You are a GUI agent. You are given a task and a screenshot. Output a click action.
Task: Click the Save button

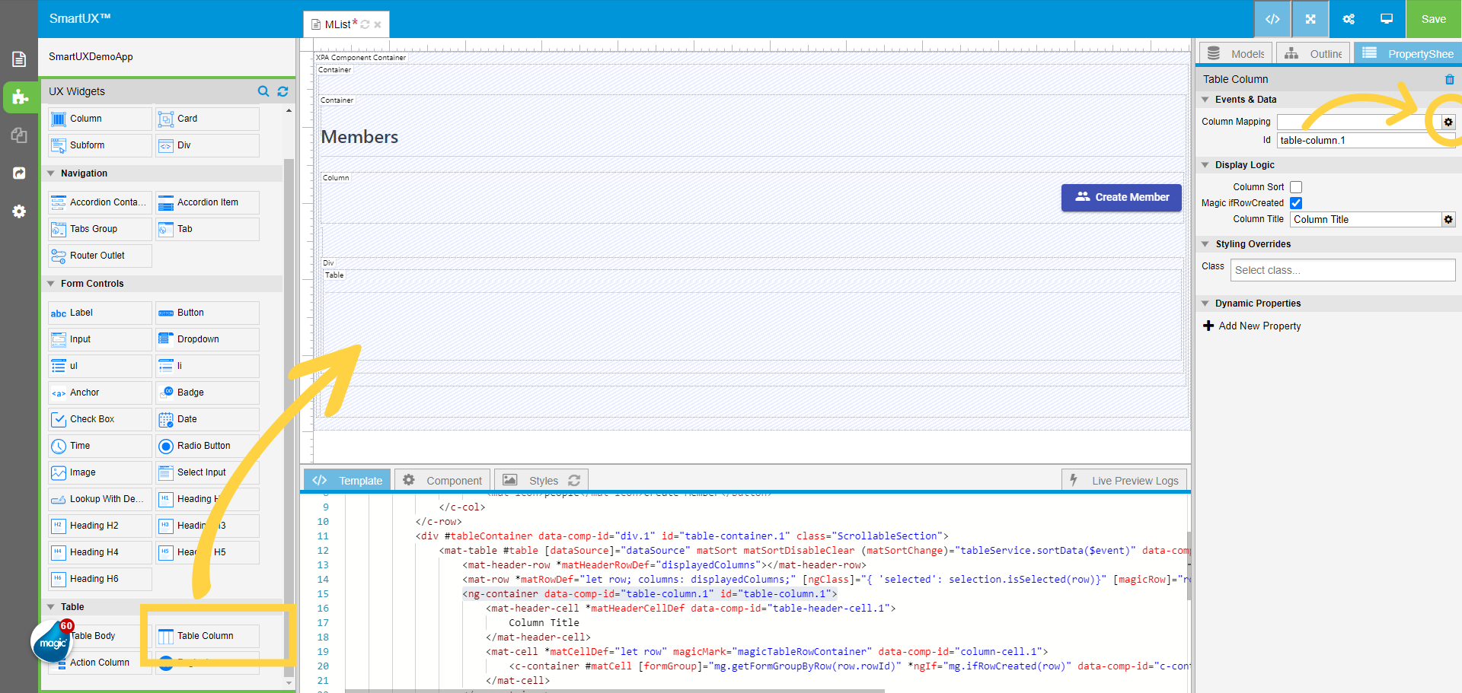point(1433,19)
